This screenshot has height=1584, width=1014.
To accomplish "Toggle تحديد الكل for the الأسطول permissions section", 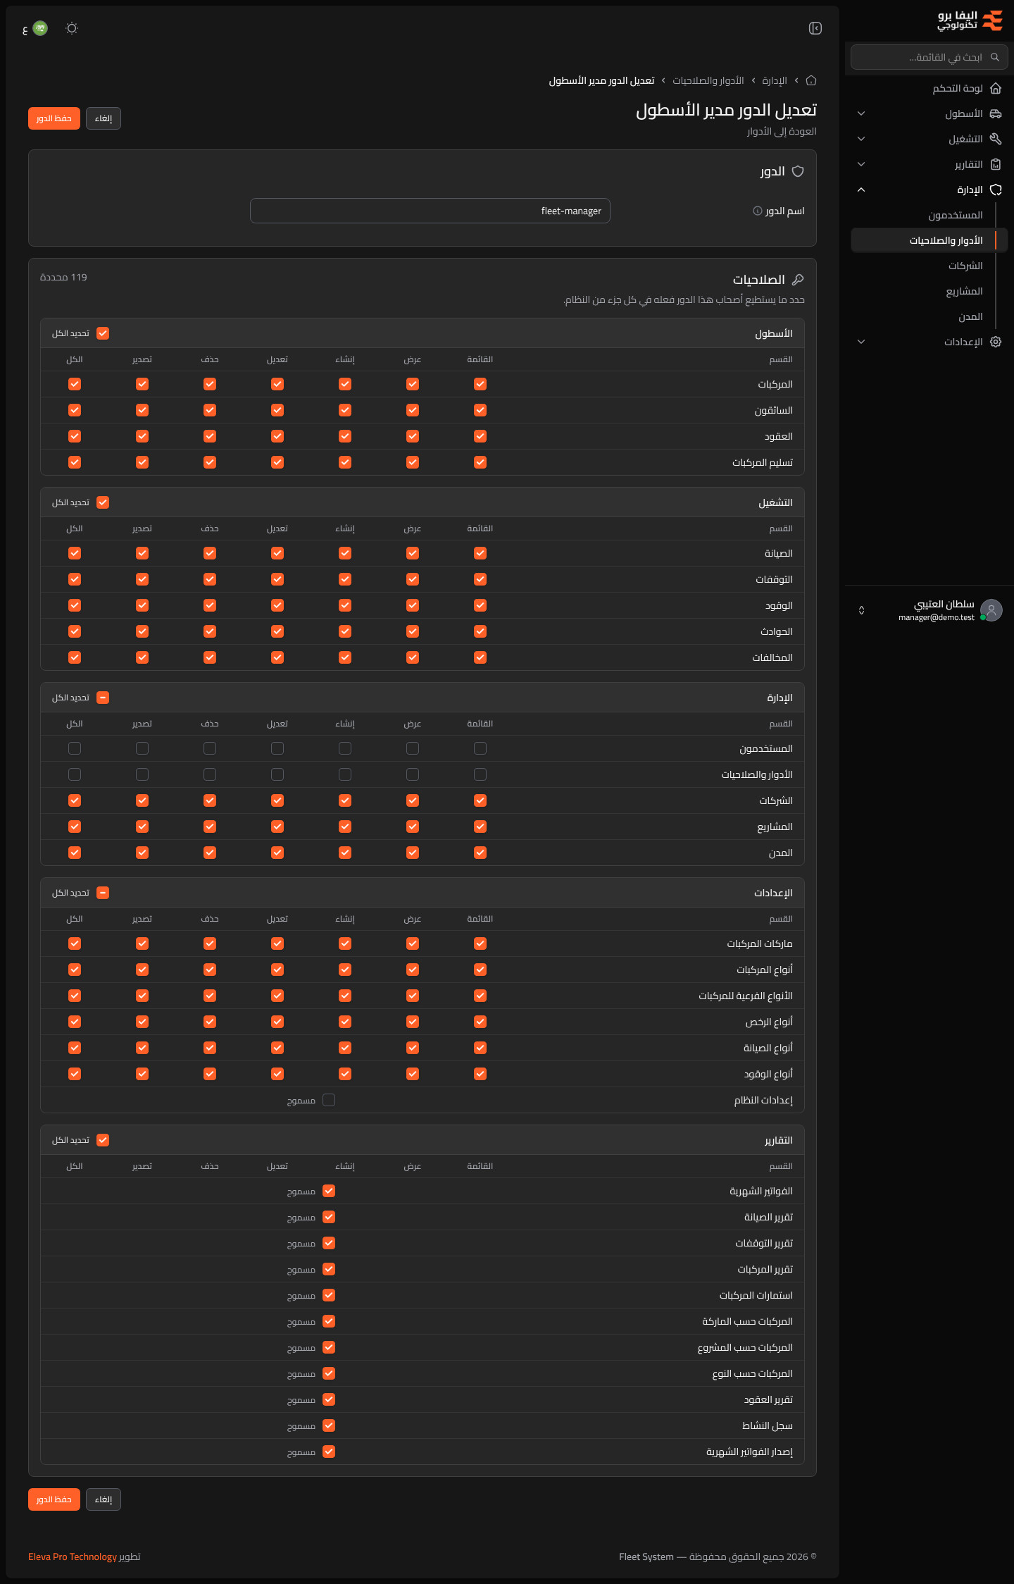I will pos(103,333).
